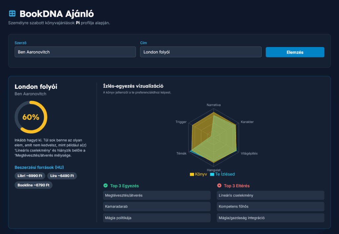Screen dimensions: 339x234
Task: Select the 'Kompetens főhős' difference entry
Action: click(270, 206)
